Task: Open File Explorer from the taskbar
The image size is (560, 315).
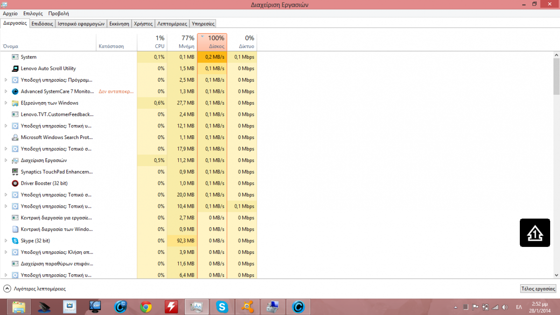Action: click(x=19, y=307)
